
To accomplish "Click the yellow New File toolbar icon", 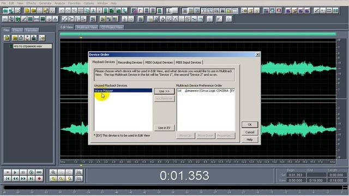I will click(x=27, y=10).
